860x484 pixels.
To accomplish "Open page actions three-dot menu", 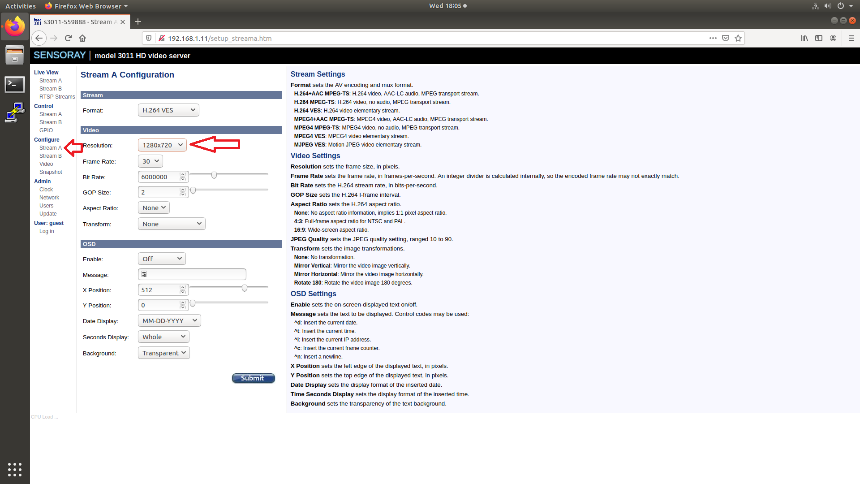I will click(713, 38).
